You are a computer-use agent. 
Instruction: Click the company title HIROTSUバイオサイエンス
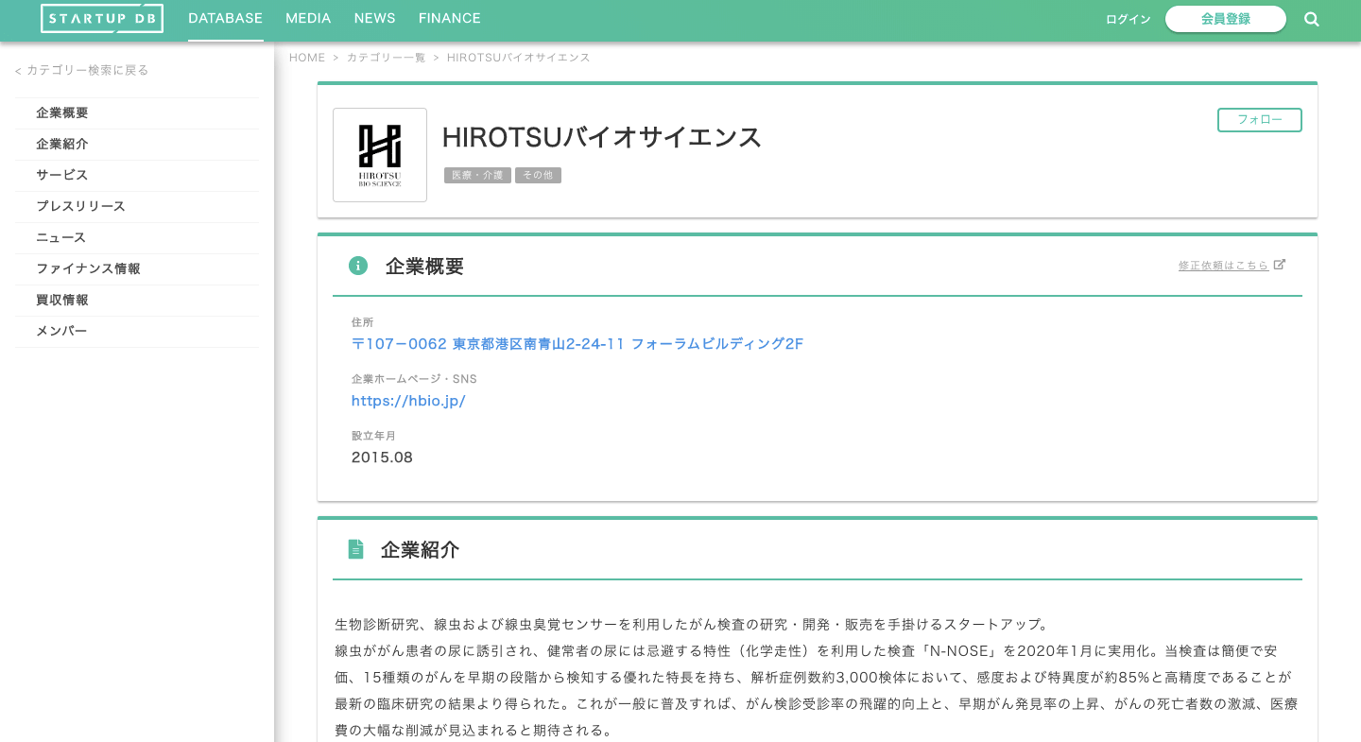[x=602, y=137]
